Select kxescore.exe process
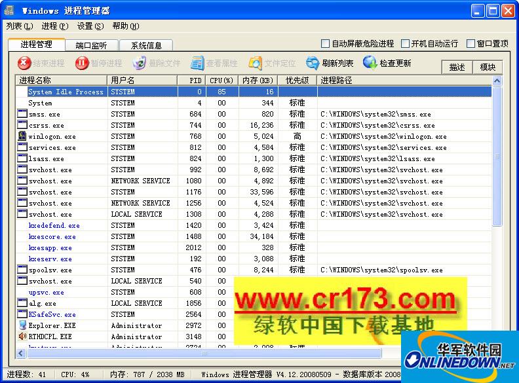This screenshot has height=383, width=519. pyautogui.click(x=52, y=236)
